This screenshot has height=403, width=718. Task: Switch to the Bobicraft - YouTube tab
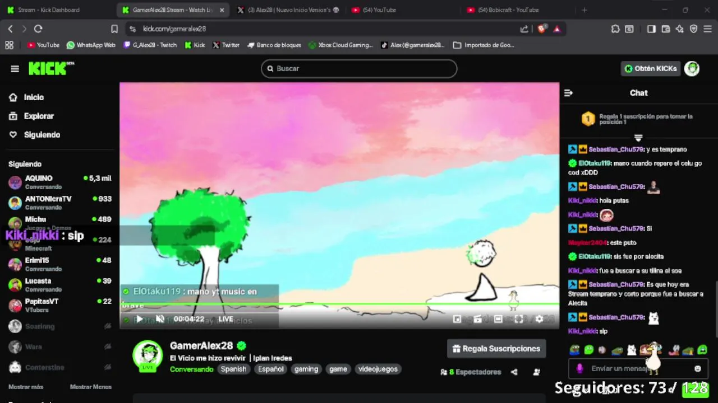coord(517,10)
